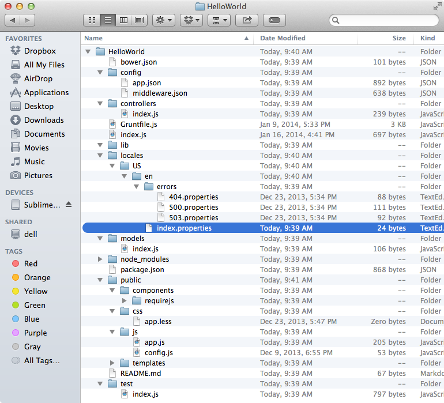Expand the node_modules folder
This screenshot has width=444, height=403.
click(x=100, y=259)
